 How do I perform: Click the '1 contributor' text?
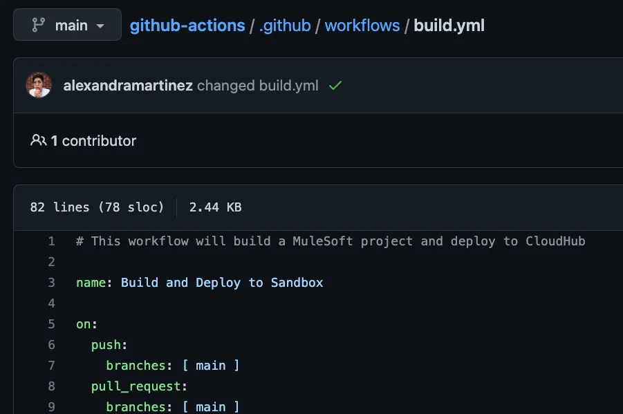[x=93, y=140]
